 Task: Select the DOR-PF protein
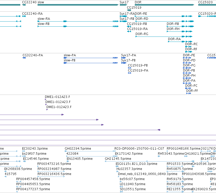(189, 94)
